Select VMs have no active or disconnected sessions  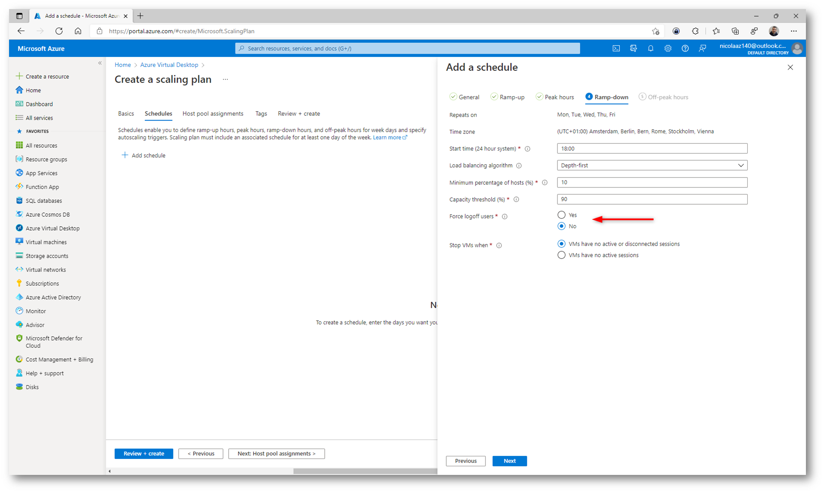tap(561, 243)
